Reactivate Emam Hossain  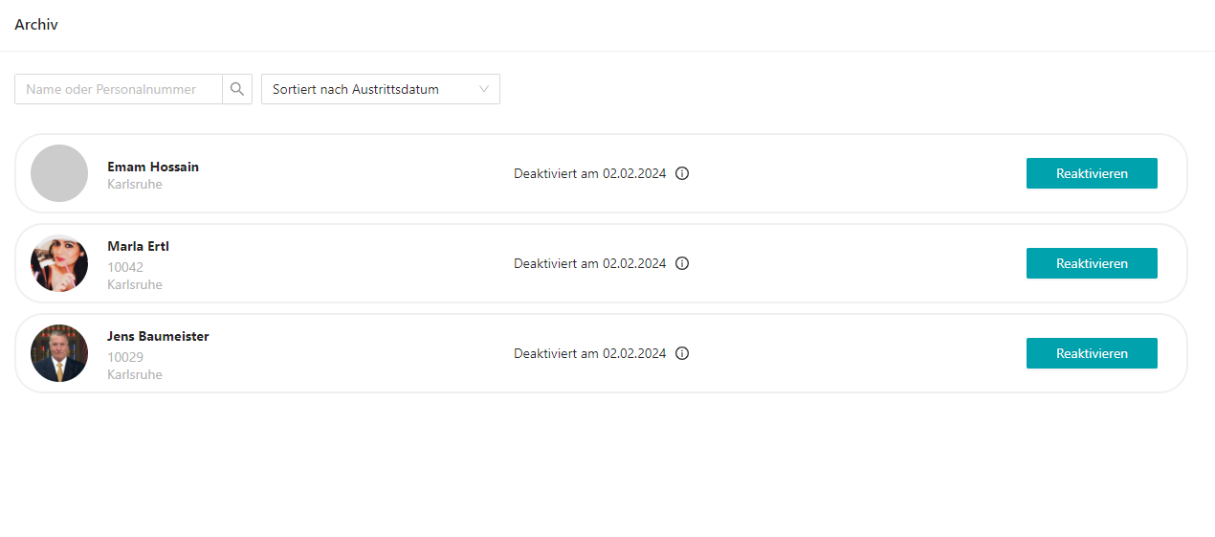click(x=1092, y=173)
